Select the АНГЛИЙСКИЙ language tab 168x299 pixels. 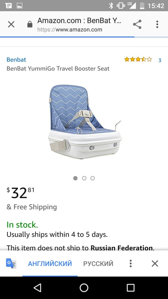(x=50, y=264)
